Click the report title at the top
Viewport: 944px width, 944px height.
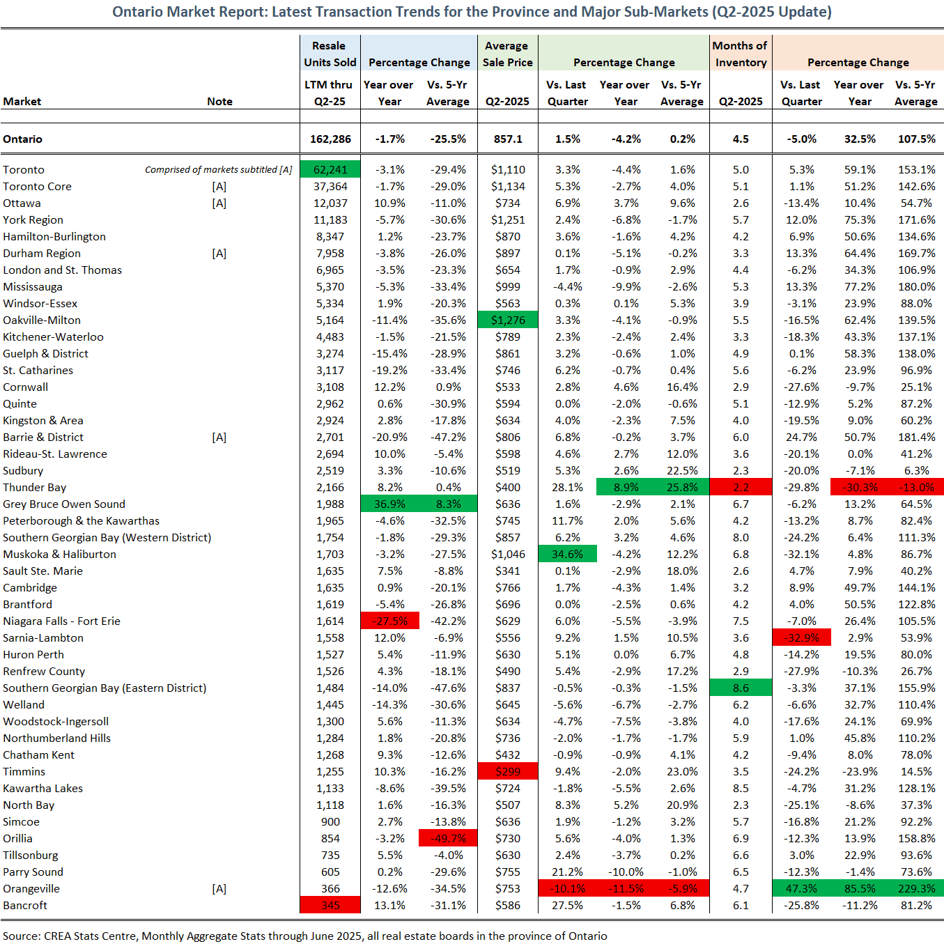(x=472, y=12)
